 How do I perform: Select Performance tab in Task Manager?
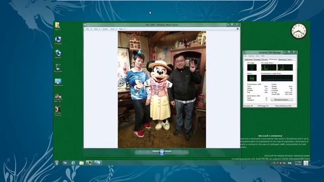pyautogui.click(x=273, y=60)
